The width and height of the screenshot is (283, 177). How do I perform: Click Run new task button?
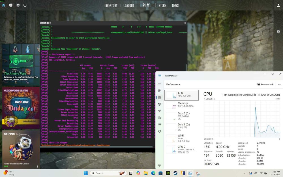pyautogui.click(x=265, y=84)
